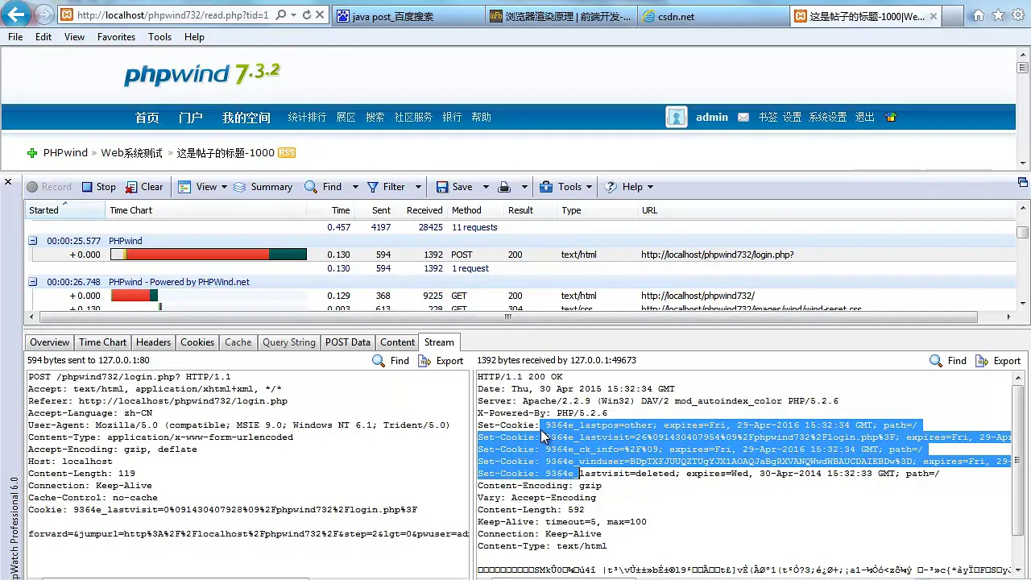Open the HttpWatch Summary window
The image size is (1031, 580).
click(263, 187)
